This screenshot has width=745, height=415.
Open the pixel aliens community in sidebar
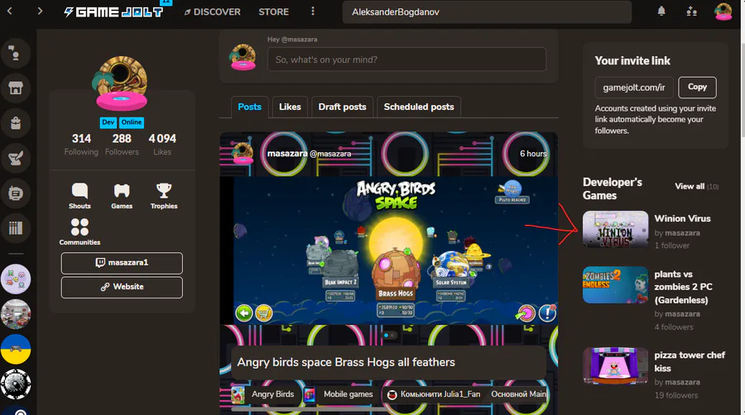coord(16,279)
